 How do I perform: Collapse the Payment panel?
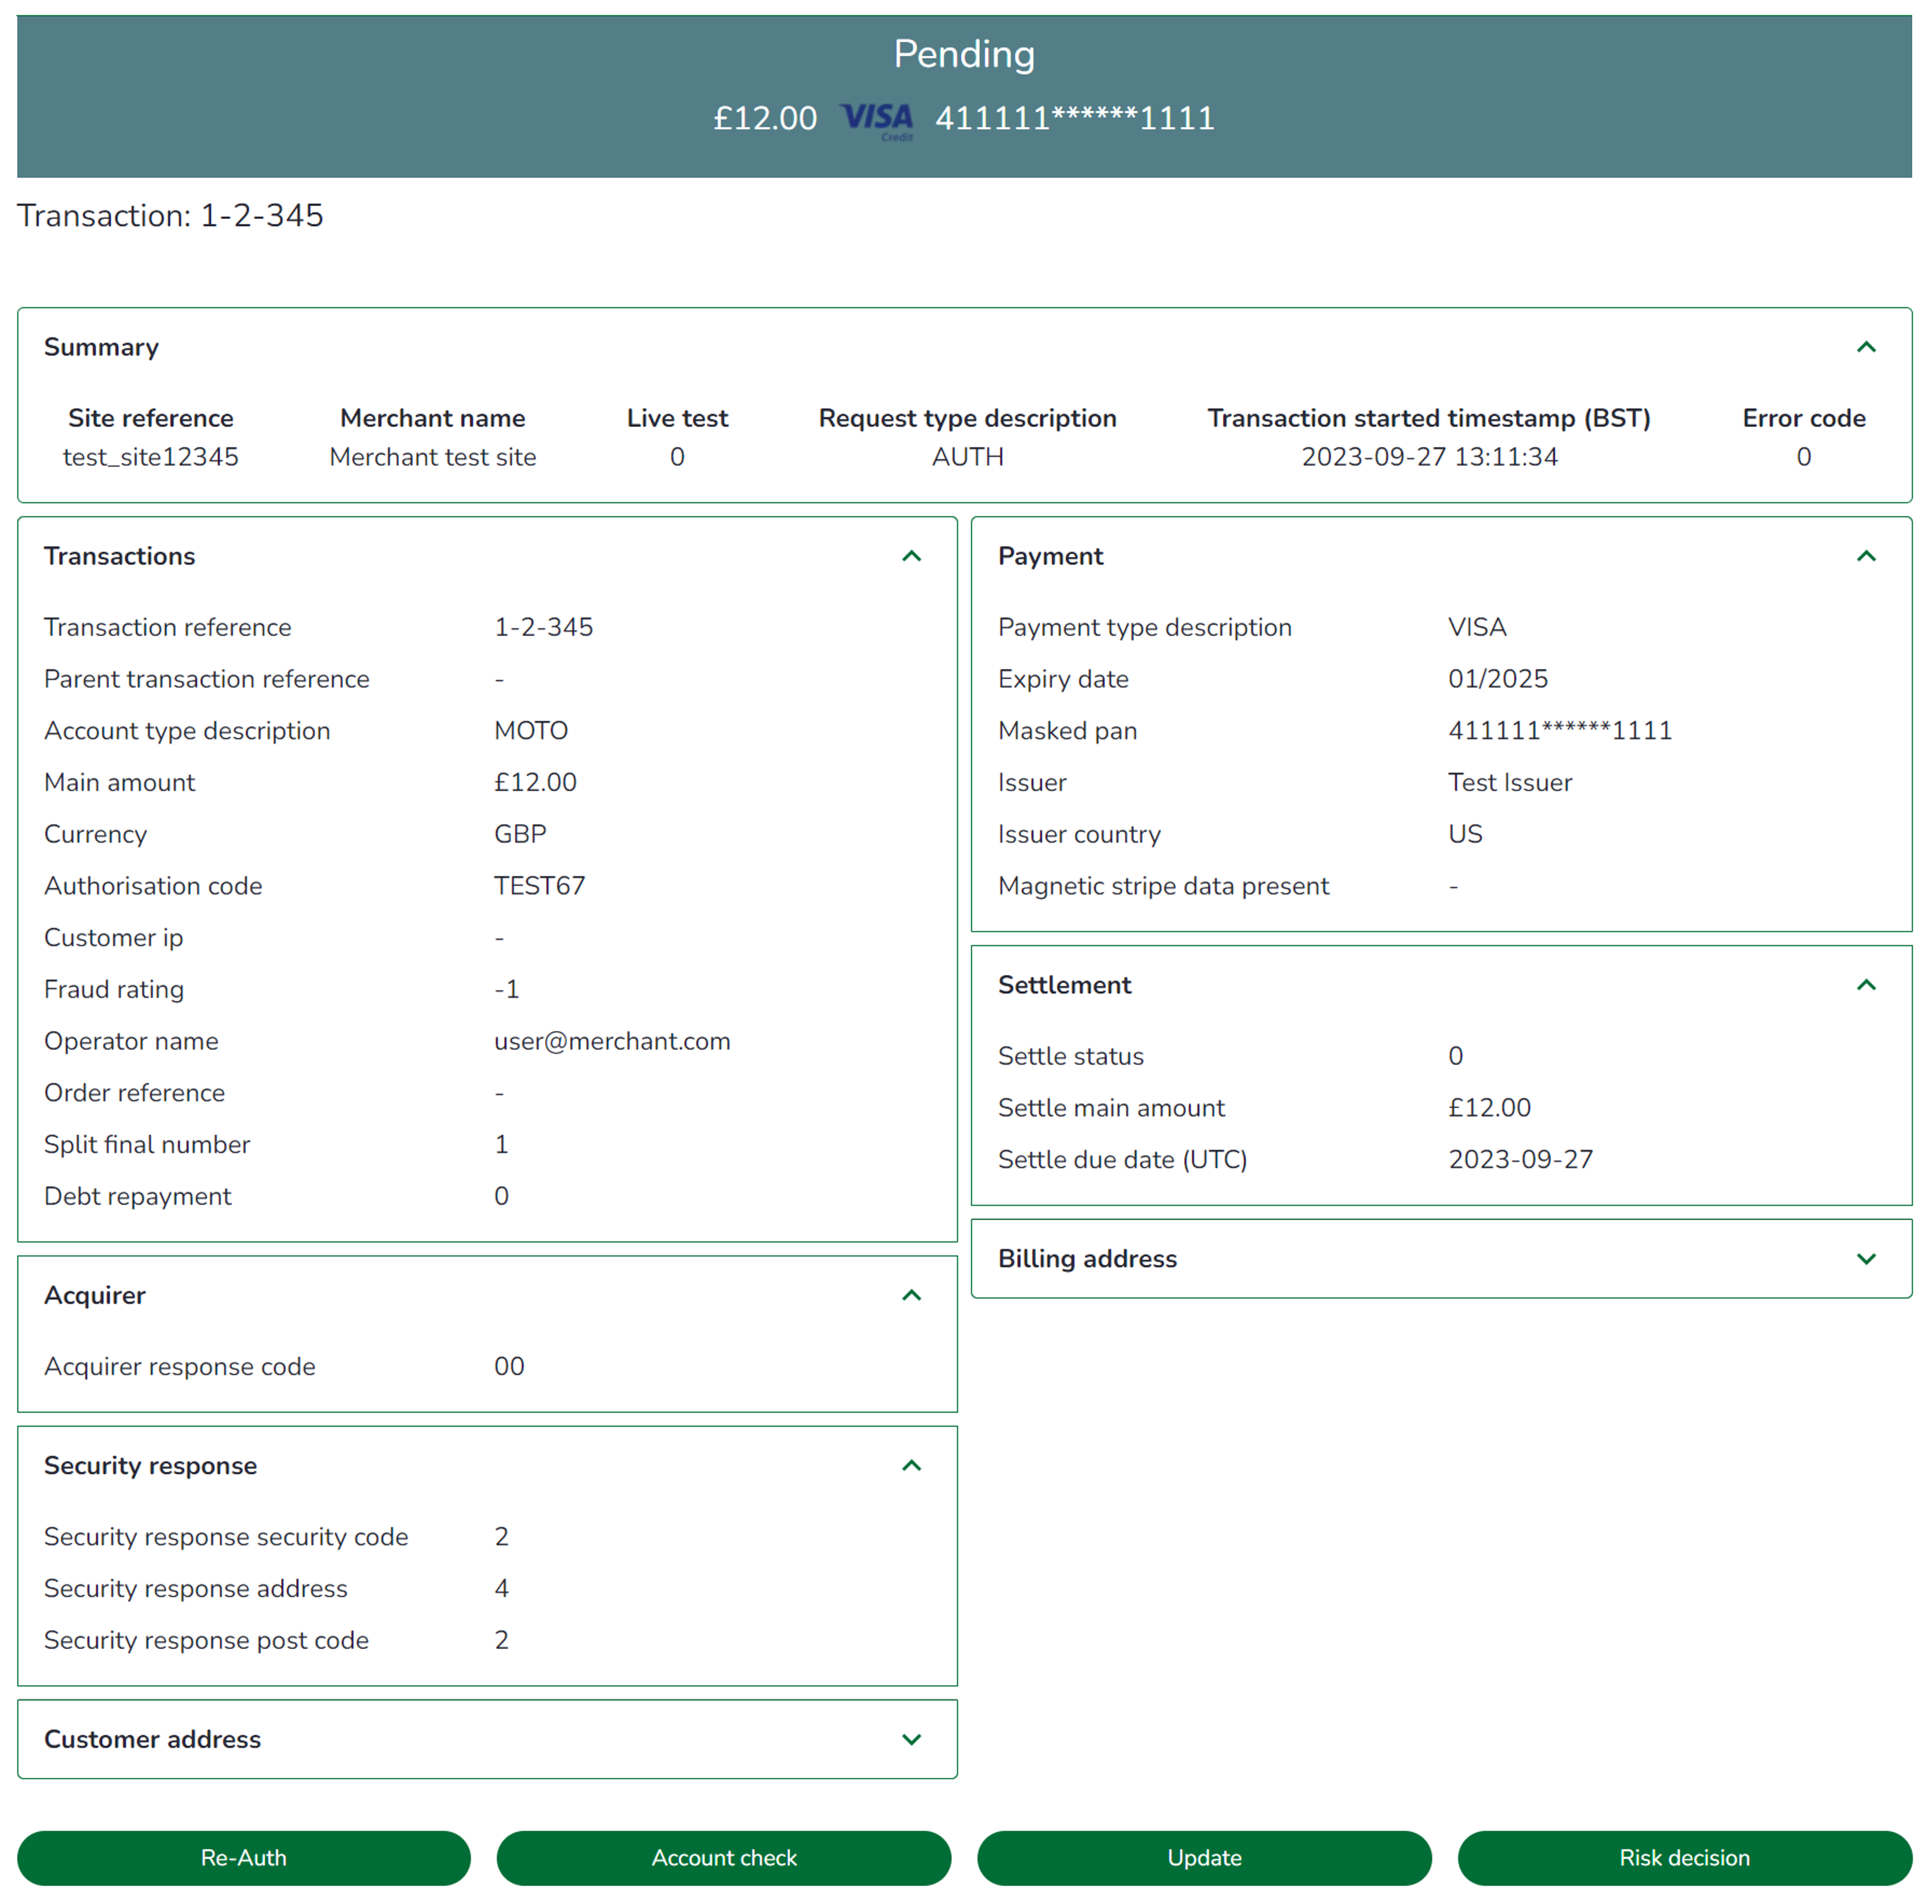(1866, 556)
